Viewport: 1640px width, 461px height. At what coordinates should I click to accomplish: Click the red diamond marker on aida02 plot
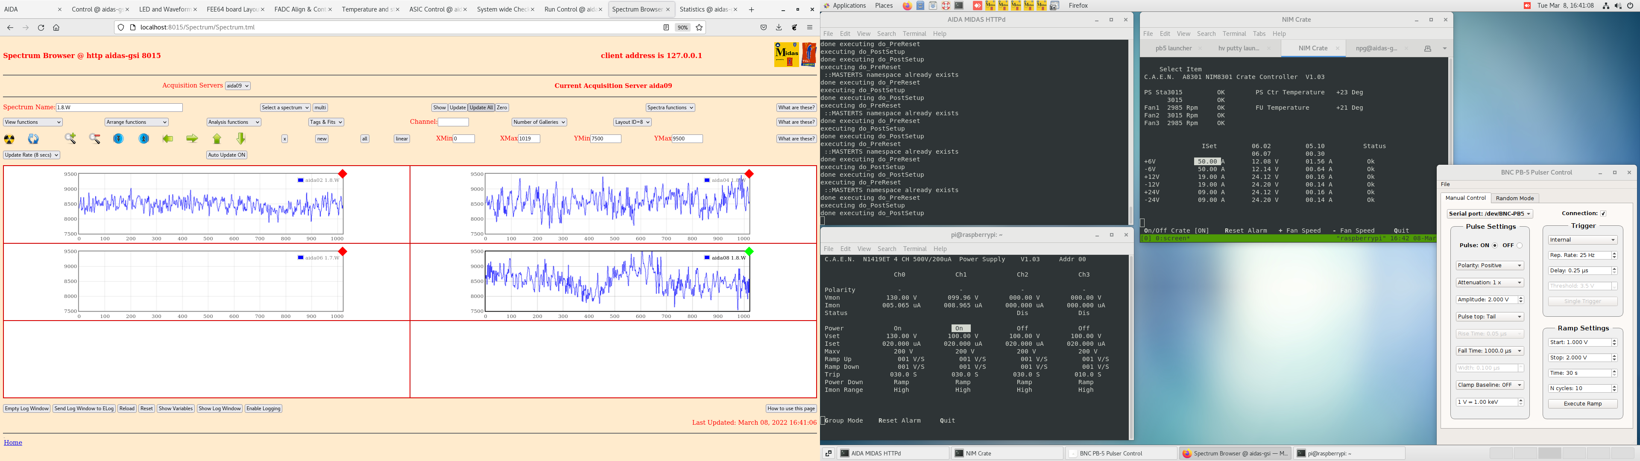tap(343, 174)
